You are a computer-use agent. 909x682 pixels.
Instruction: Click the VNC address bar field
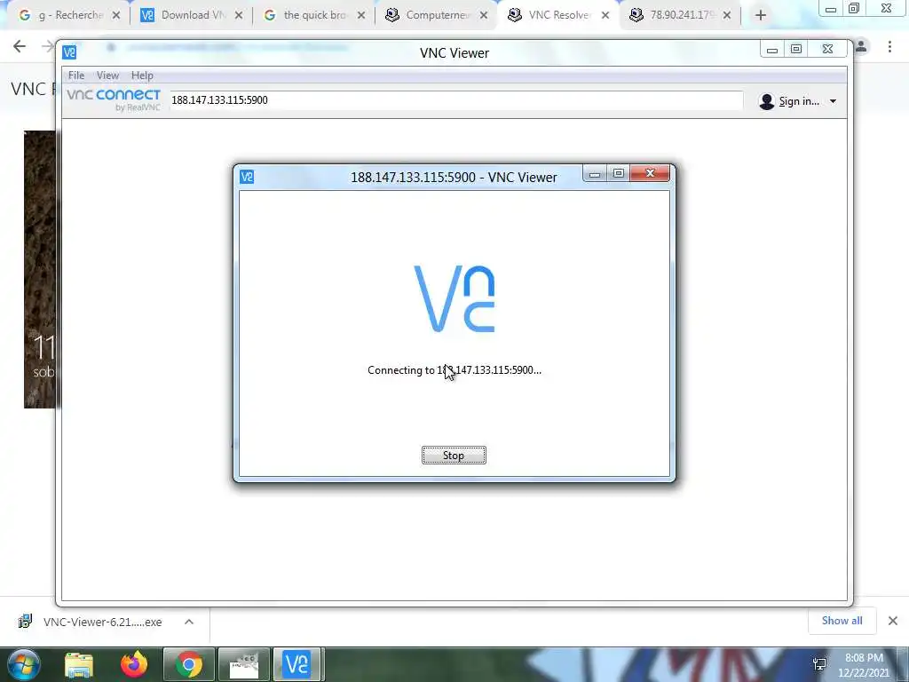click(455, 100)
